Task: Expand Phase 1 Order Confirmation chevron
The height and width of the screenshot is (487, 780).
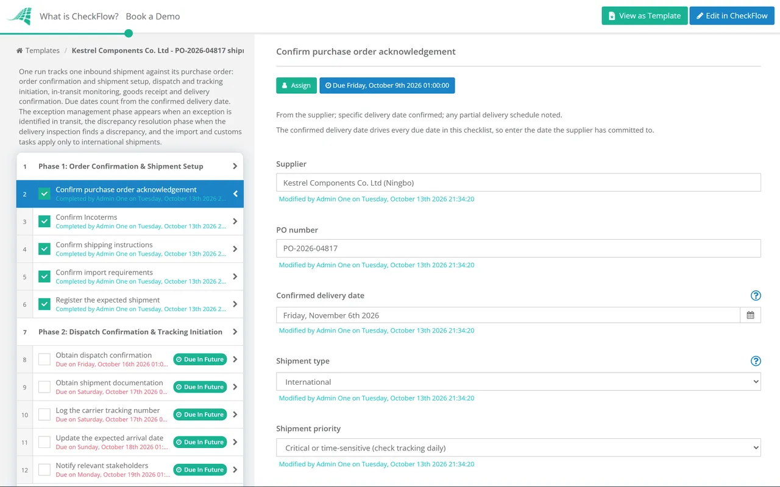Action: tap(235, 166)
